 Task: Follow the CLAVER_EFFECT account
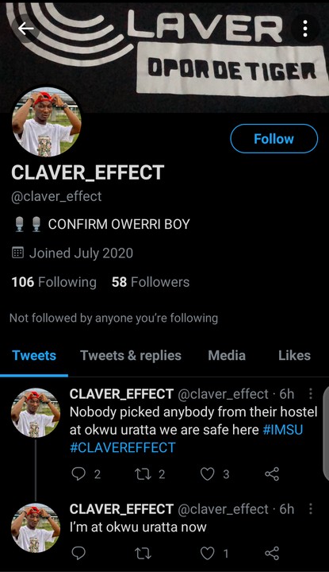click(x=274, y=138)
